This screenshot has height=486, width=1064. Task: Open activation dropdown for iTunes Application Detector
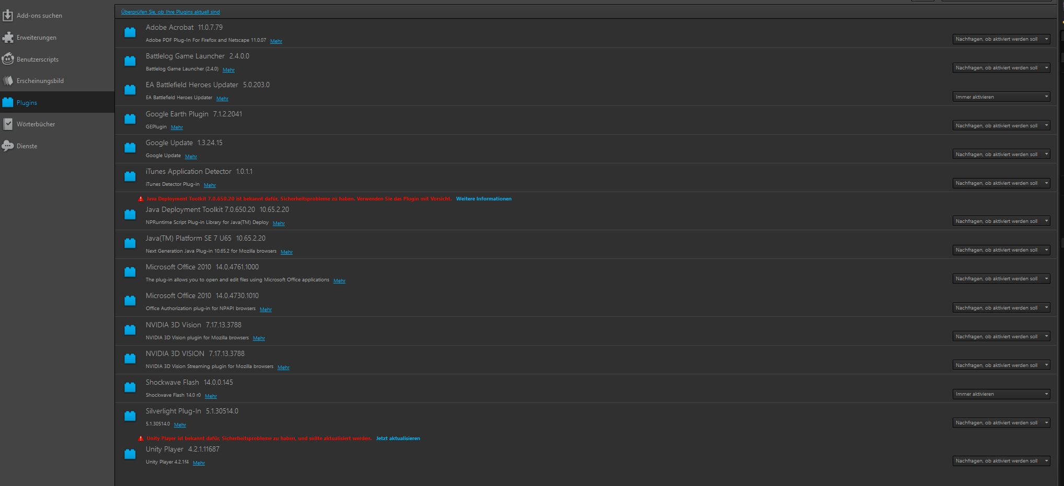click(x=1001, y=183)
